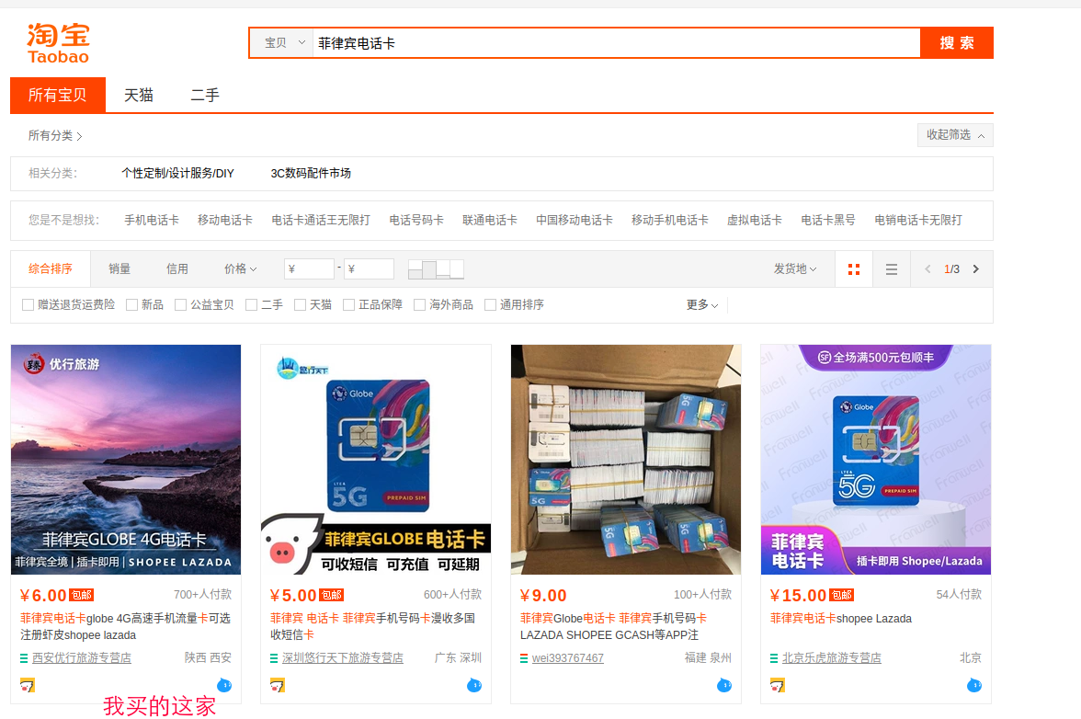Sort results by 信用

[x=177, y=268]
